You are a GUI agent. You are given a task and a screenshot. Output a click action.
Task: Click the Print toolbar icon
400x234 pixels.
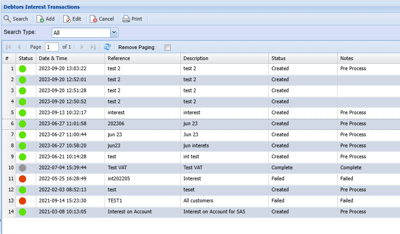click(x=126, y=19)
